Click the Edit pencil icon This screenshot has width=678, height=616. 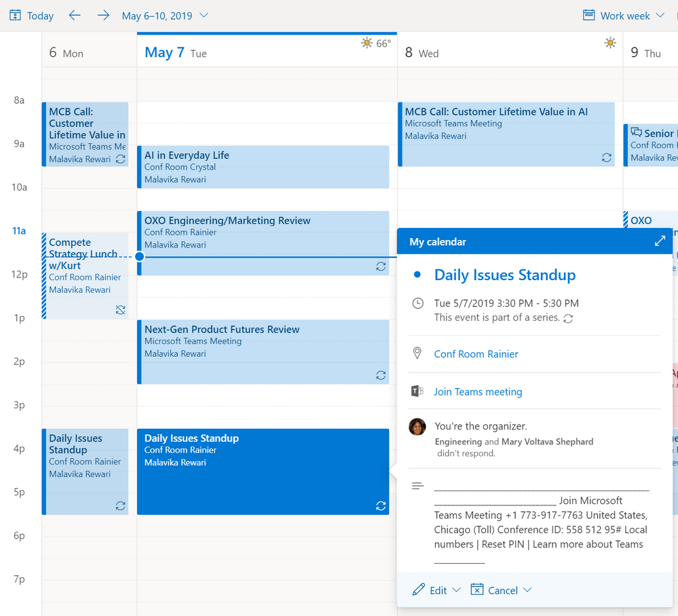pos(418,590)
